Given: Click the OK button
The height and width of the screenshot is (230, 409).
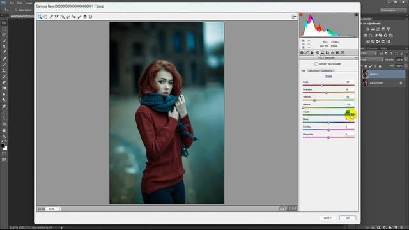Looking at the screenshot, I should point(348,218).
